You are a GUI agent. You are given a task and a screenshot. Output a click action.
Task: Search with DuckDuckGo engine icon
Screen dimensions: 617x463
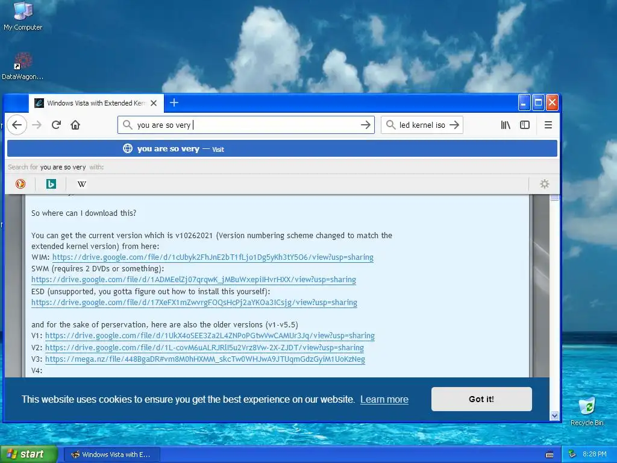pyautogui.click(x=20, y=184)
